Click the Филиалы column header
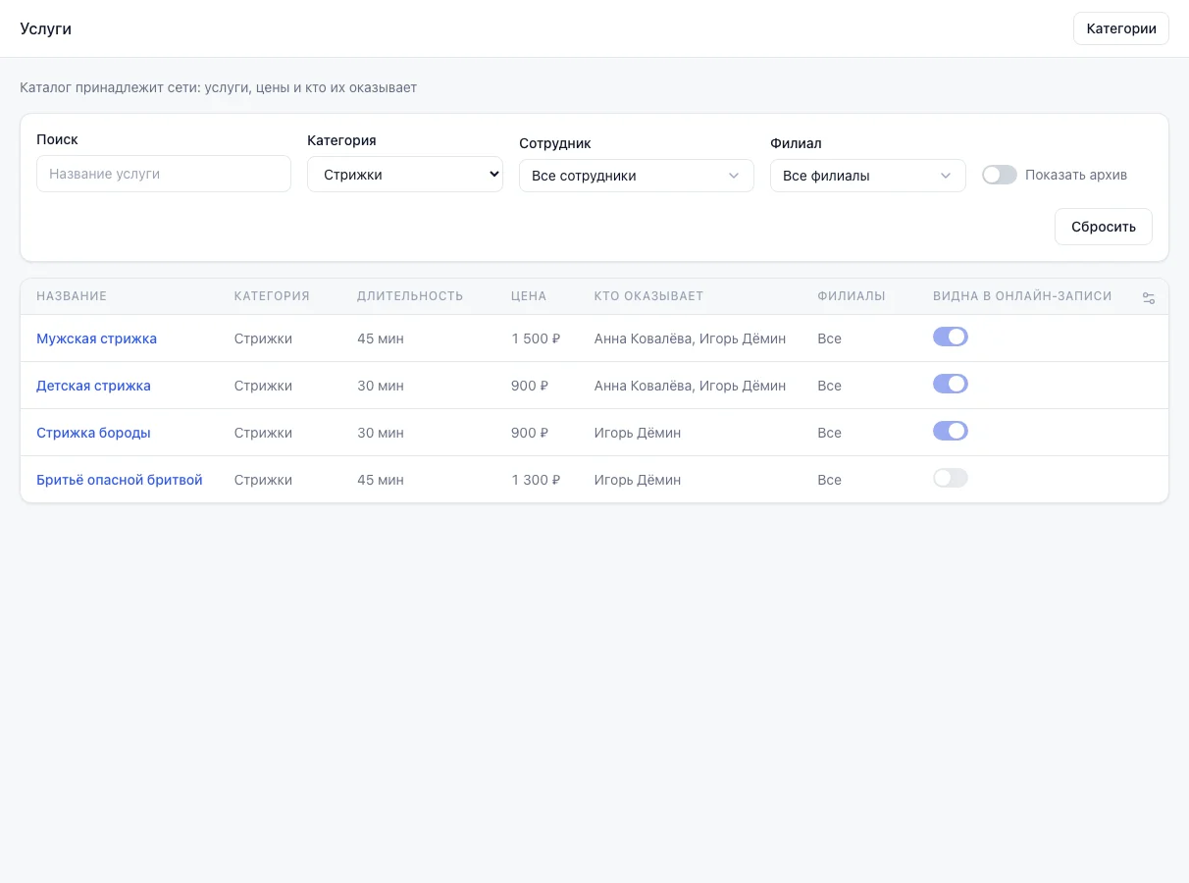This screenshot has height=883, width=1189. coord(852,296)
